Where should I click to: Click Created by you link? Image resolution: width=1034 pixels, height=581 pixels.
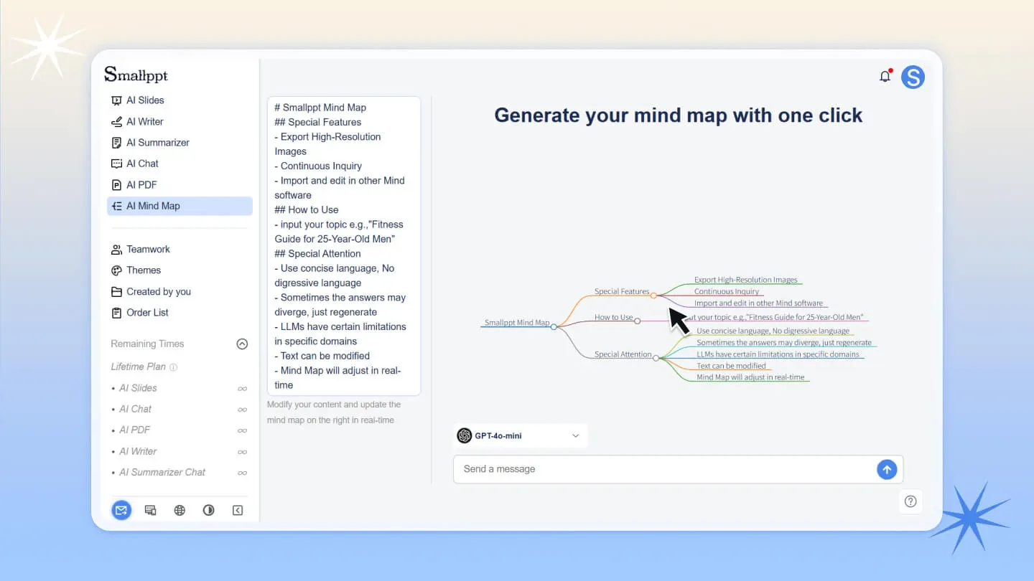tap(158, 291)
